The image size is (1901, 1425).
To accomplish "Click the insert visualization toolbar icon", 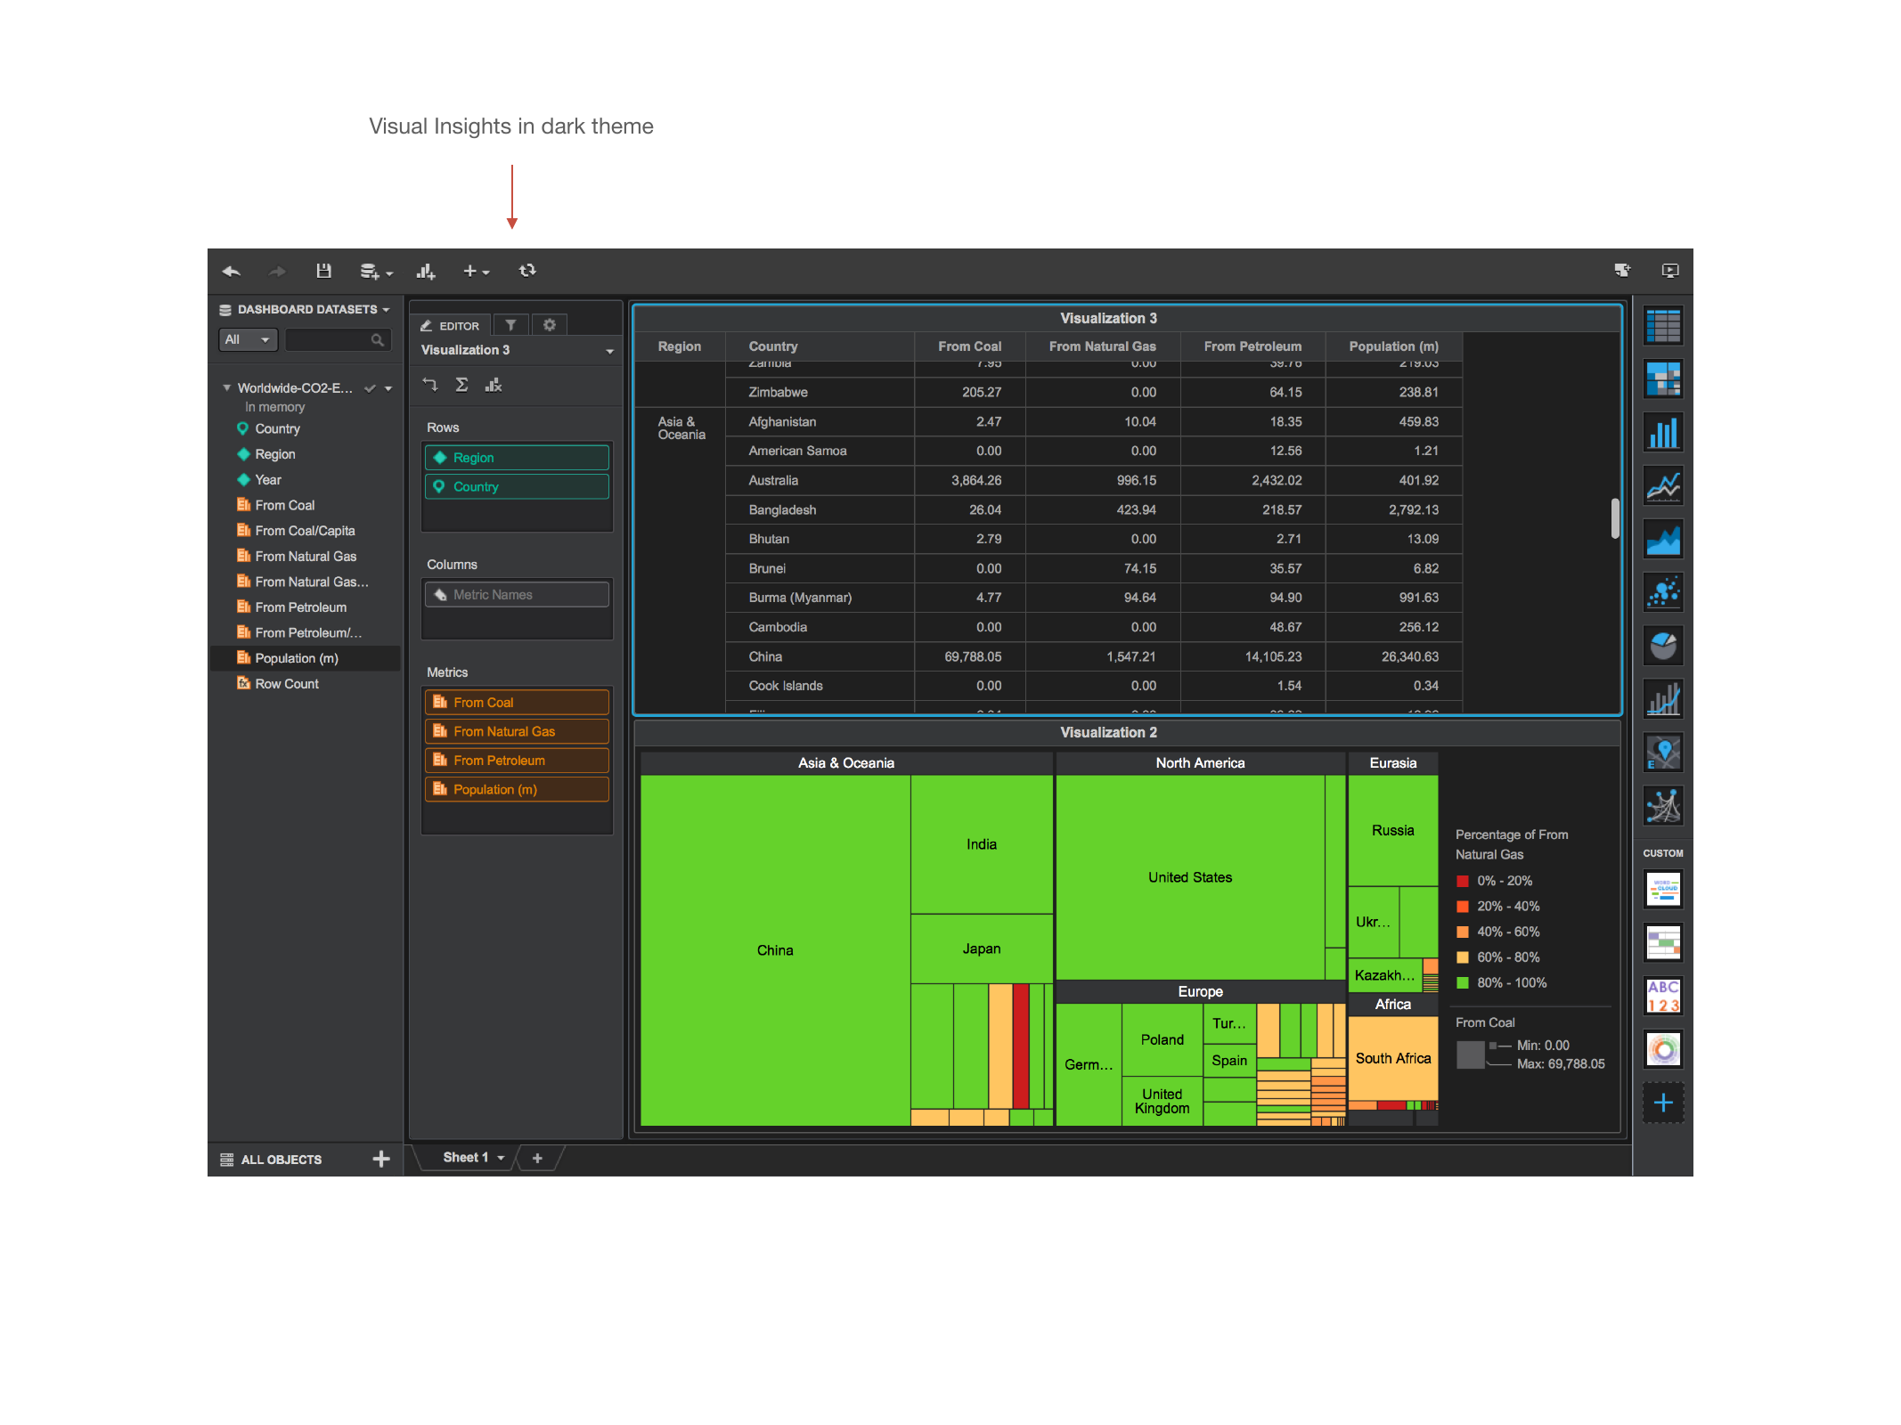I will [426, 272].
